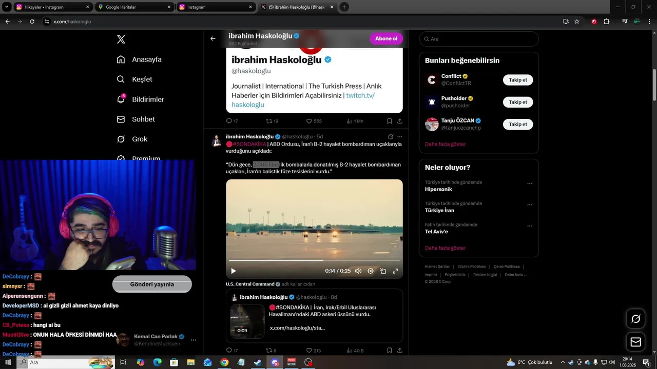Image resolution: width=657 pixels, height=369 pixels.
Task: View 1 Mn analytics on top post
Action: [355, 121]
